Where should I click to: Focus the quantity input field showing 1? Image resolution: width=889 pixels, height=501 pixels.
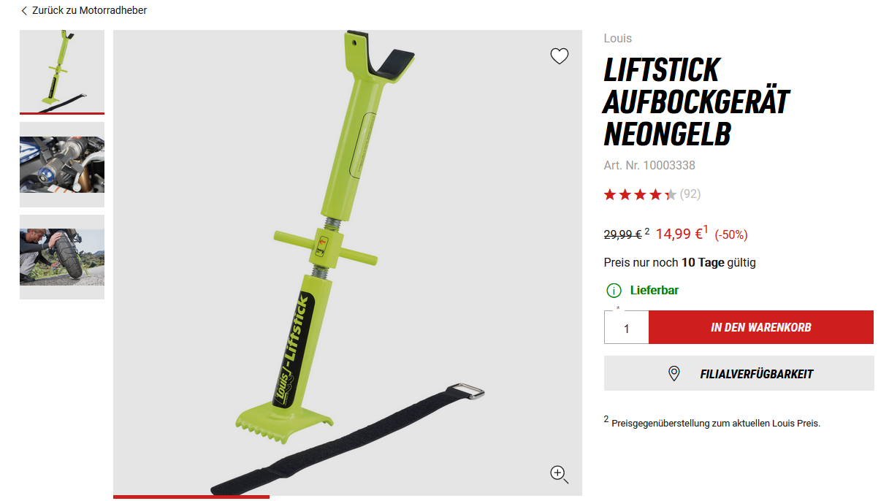[626, 328]
